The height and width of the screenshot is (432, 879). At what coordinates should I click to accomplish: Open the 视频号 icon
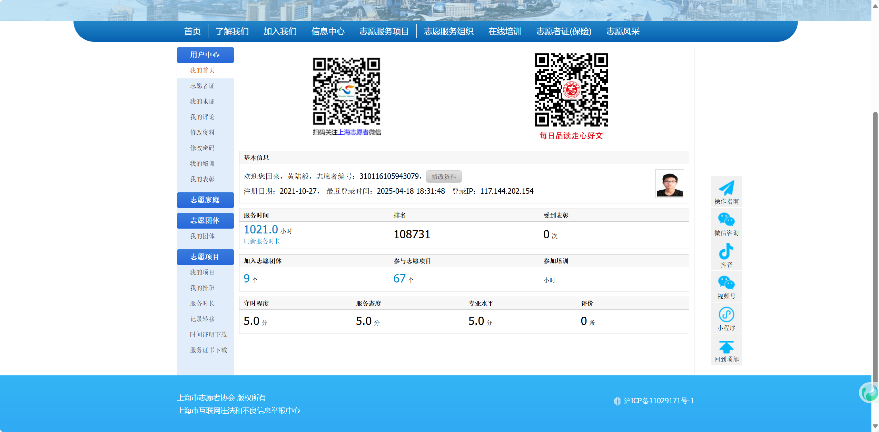726,283
